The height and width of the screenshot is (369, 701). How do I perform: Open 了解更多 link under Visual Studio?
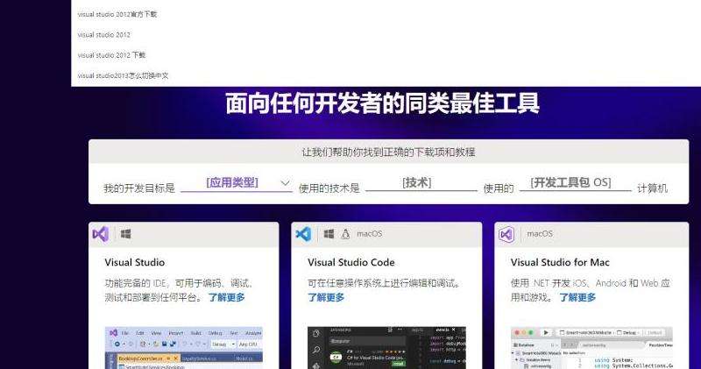pos(227,297)
